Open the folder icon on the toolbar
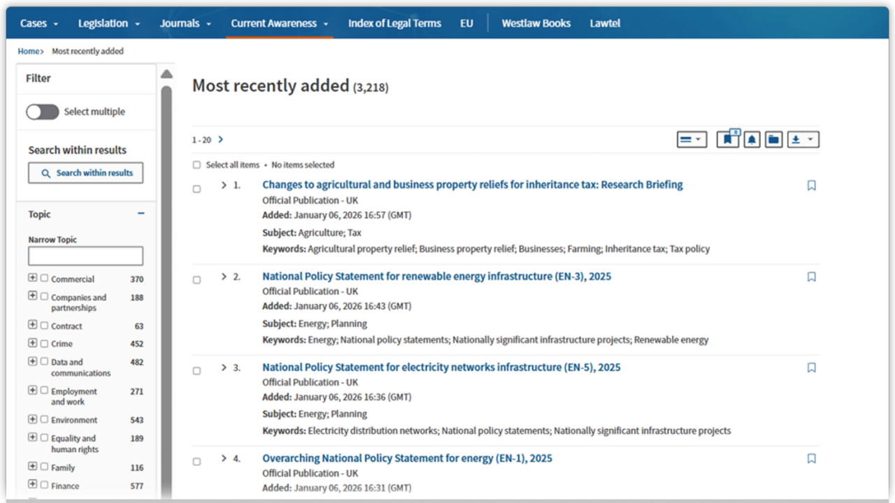This screenshot has height=503, width=895. pos(773,139)
